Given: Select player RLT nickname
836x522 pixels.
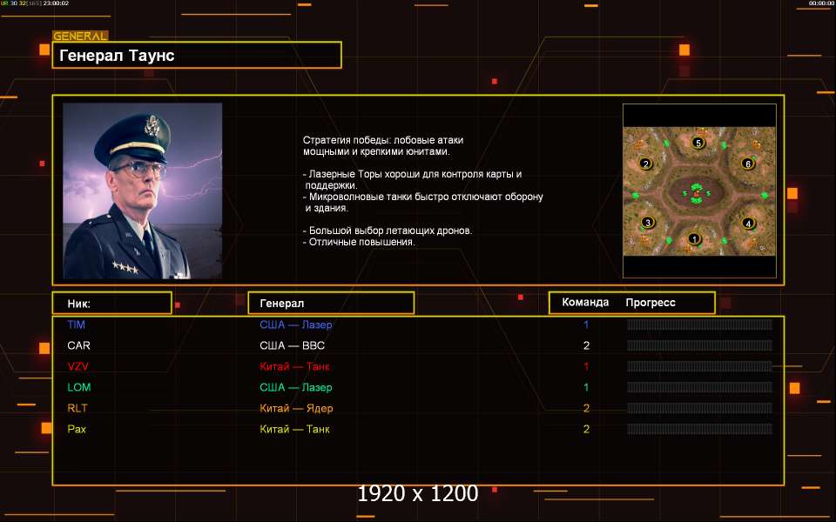Looking at the screenshot, I should (x=78, y=408).
